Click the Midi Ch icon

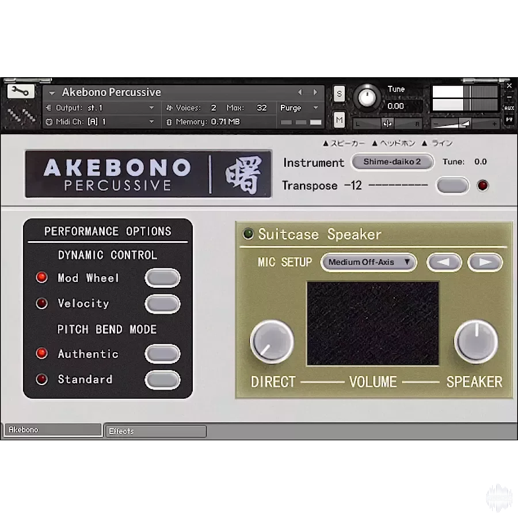[x=49, y=121]
